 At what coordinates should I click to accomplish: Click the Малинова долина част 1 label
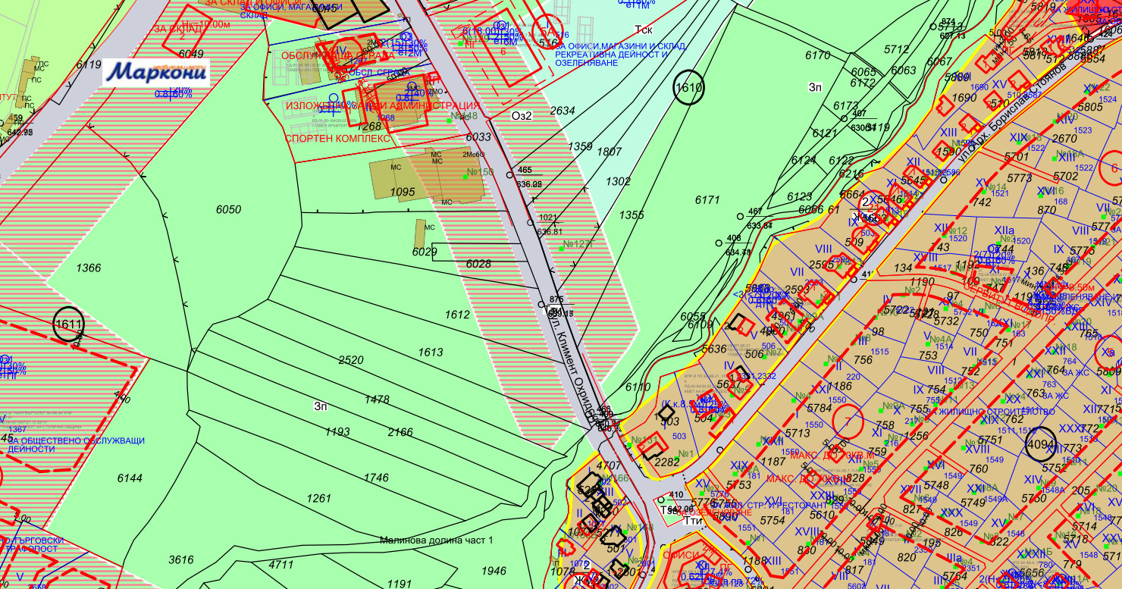coord(436,540)
